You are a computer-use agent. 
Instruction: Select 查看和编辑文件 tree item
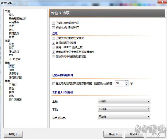18,19
